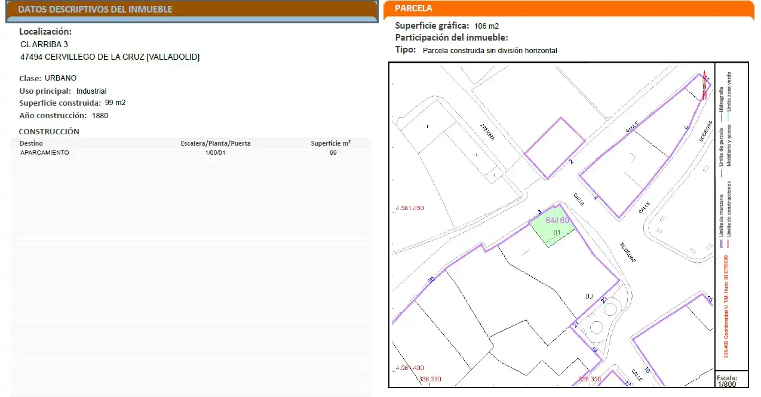The image size is (761, 397).
Task: Click the Coordenadas U.T.M. Huso 30 text
Action: point(726,306)
